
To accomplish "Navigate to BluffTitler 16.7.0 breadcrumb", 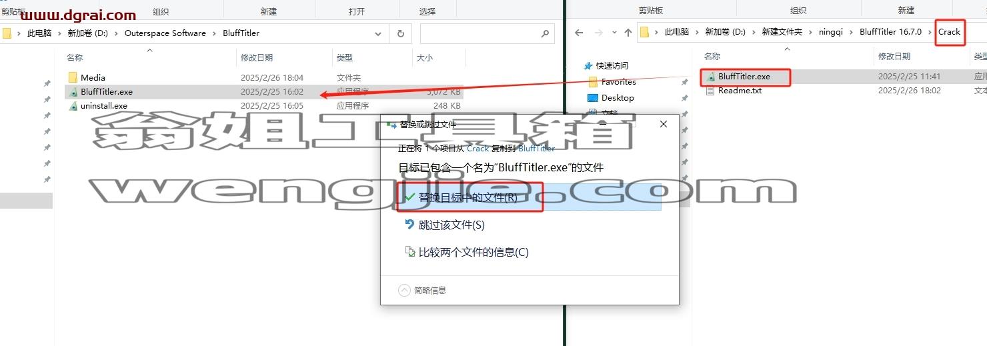I will (890, 32).
